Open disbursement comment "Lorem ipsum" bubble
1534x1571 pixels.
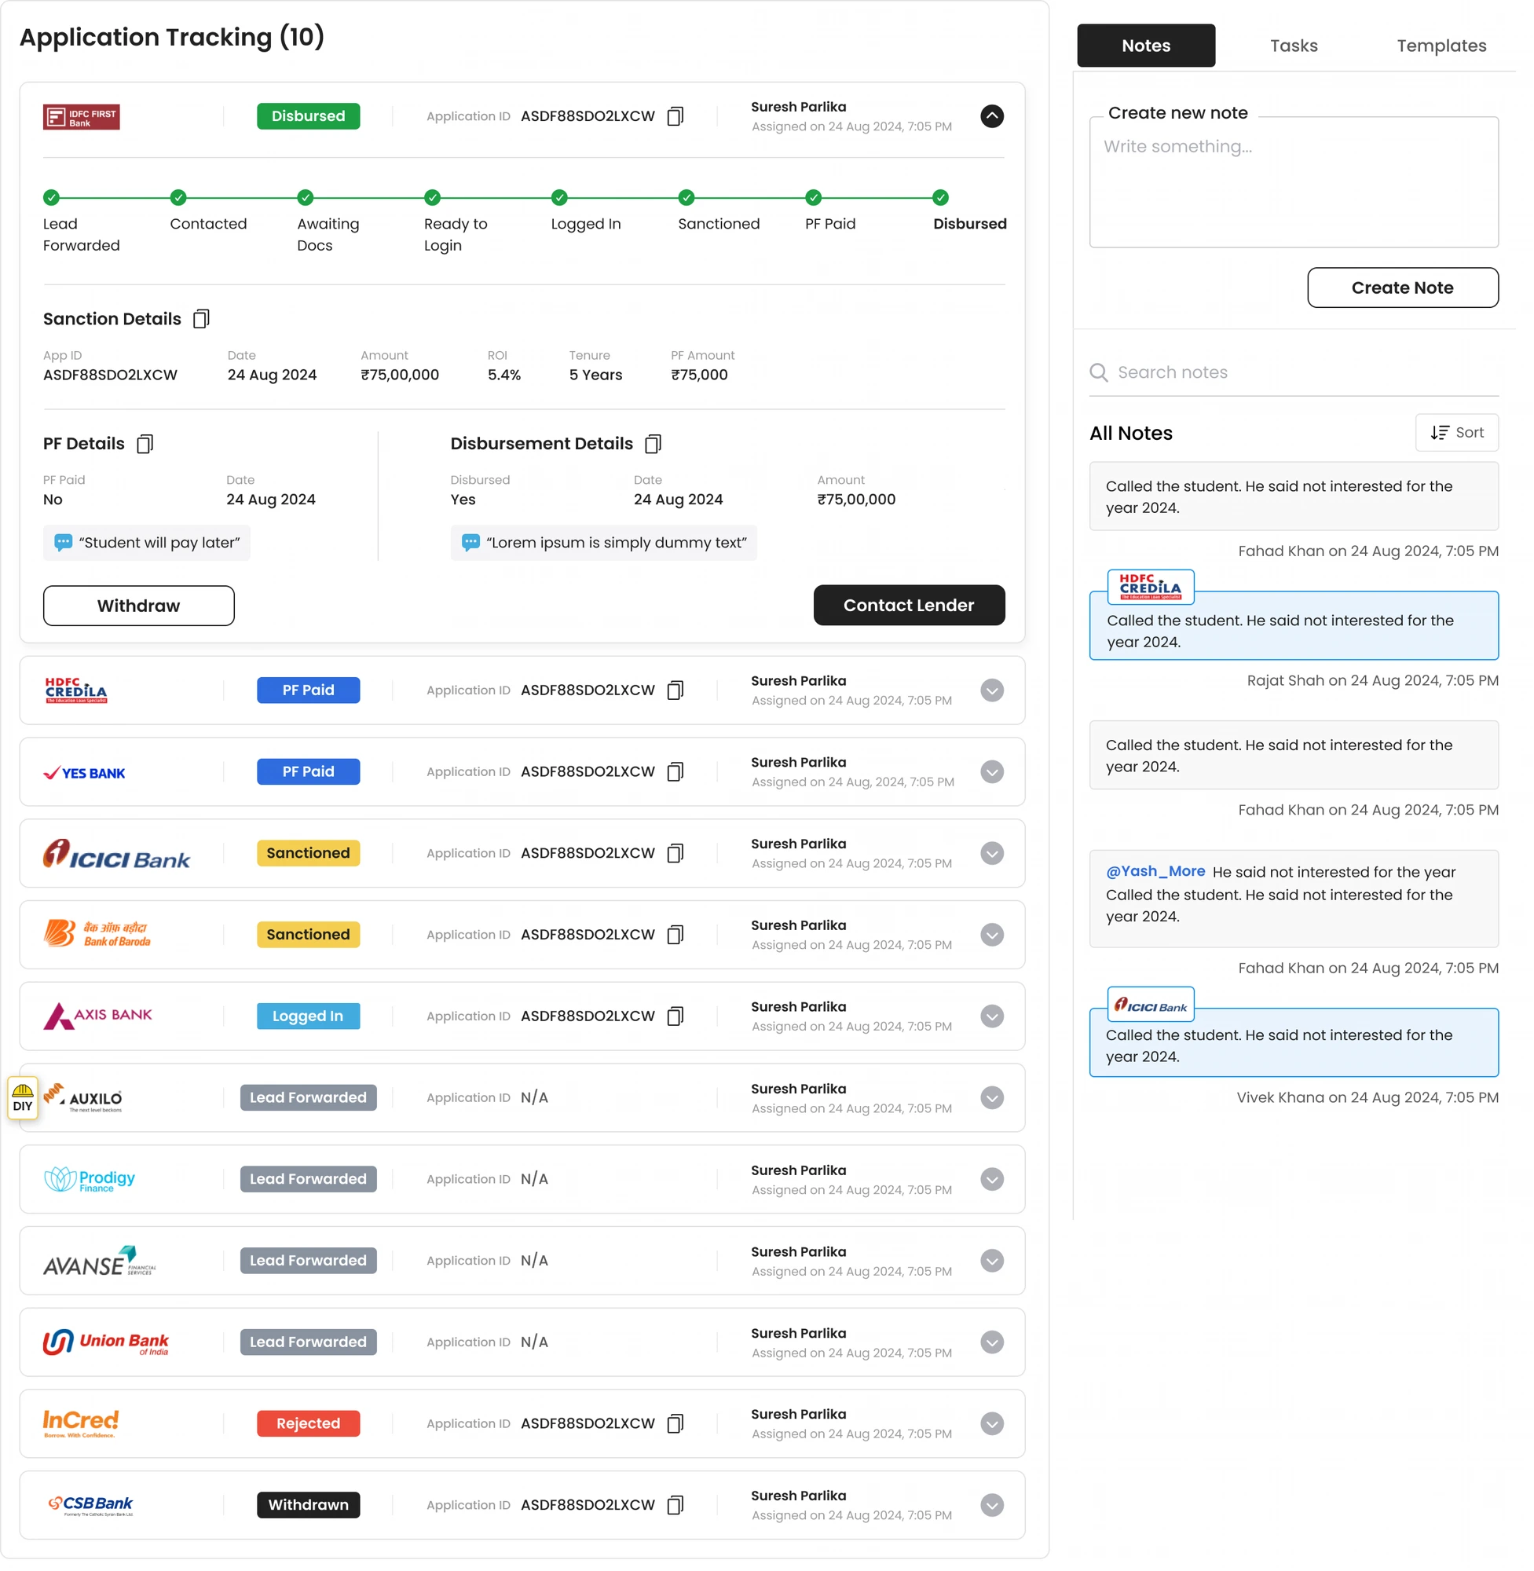(x=603, y=543)
